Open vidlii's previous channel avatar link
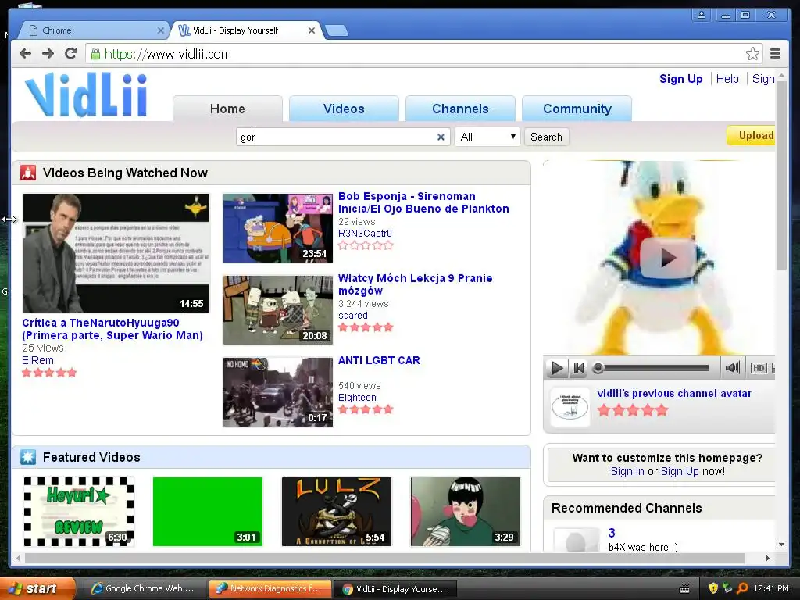 [674, 394]
